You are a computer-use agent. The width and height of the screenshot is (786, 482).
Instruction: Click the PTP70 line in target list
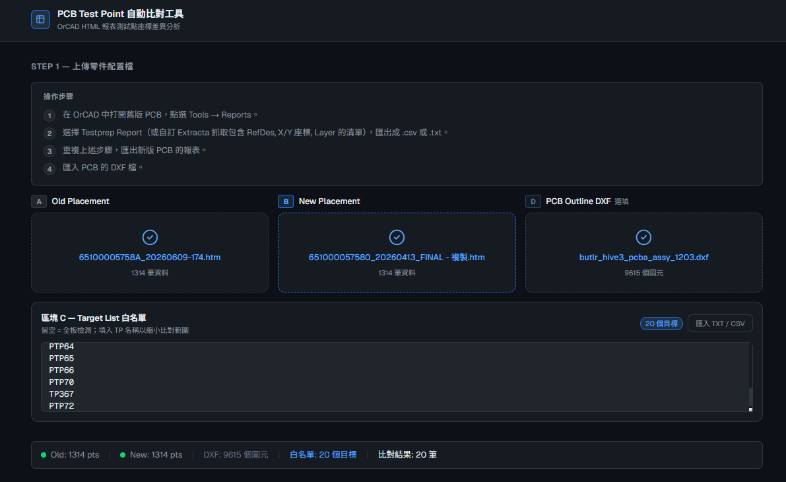(x=61, y=382)
